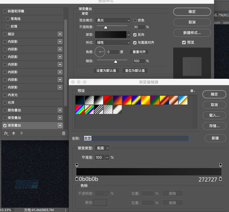Click the 不透明度 opacity slider handle
The height and width of the screenshot is (212, 229).
coord(106,27)
